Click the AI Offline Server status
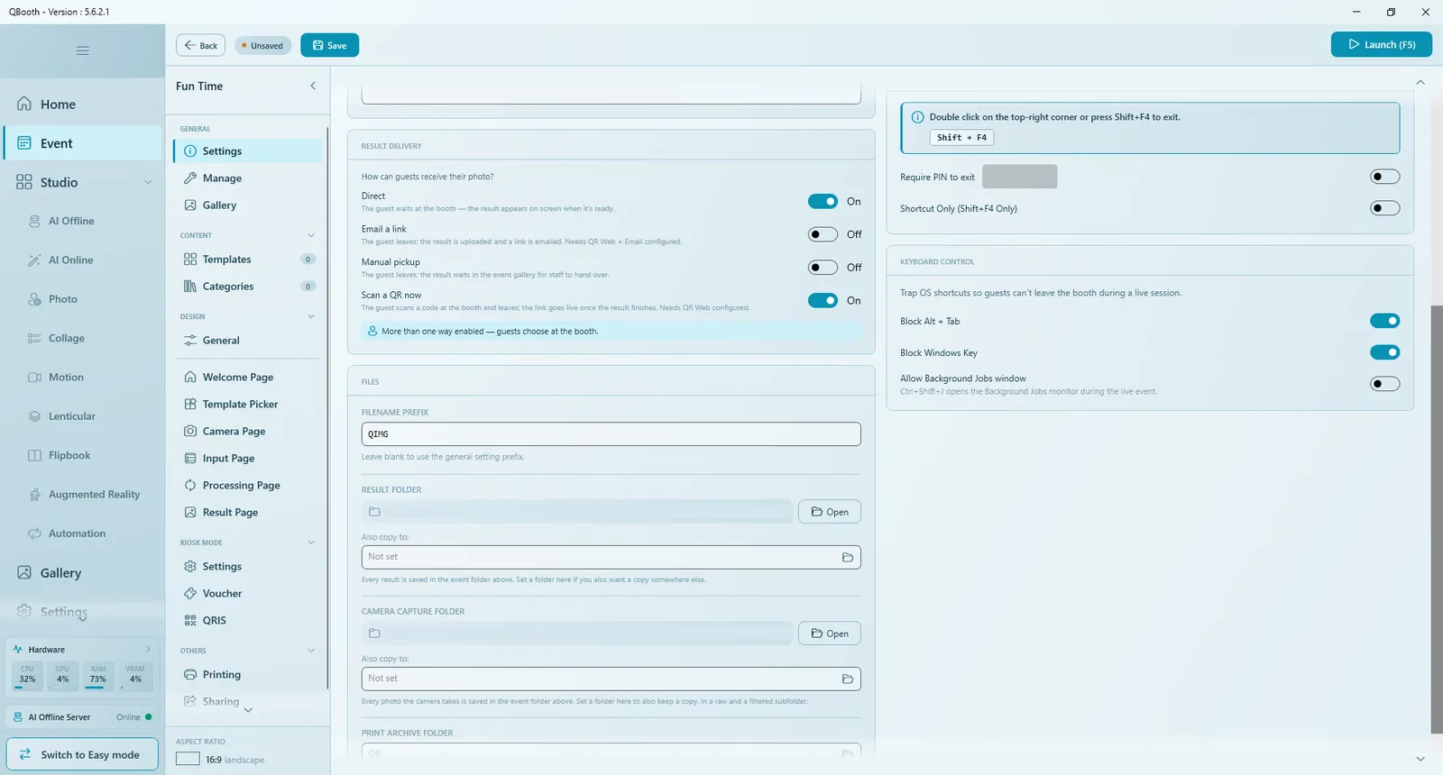 [82, 717]
